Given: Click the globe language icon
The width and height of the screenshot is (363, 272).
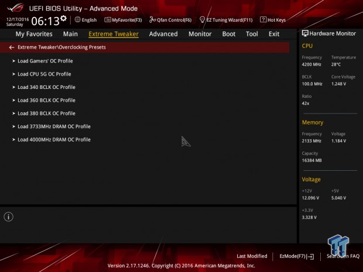Looking at the screenshot, I should (x=77, y=20).
